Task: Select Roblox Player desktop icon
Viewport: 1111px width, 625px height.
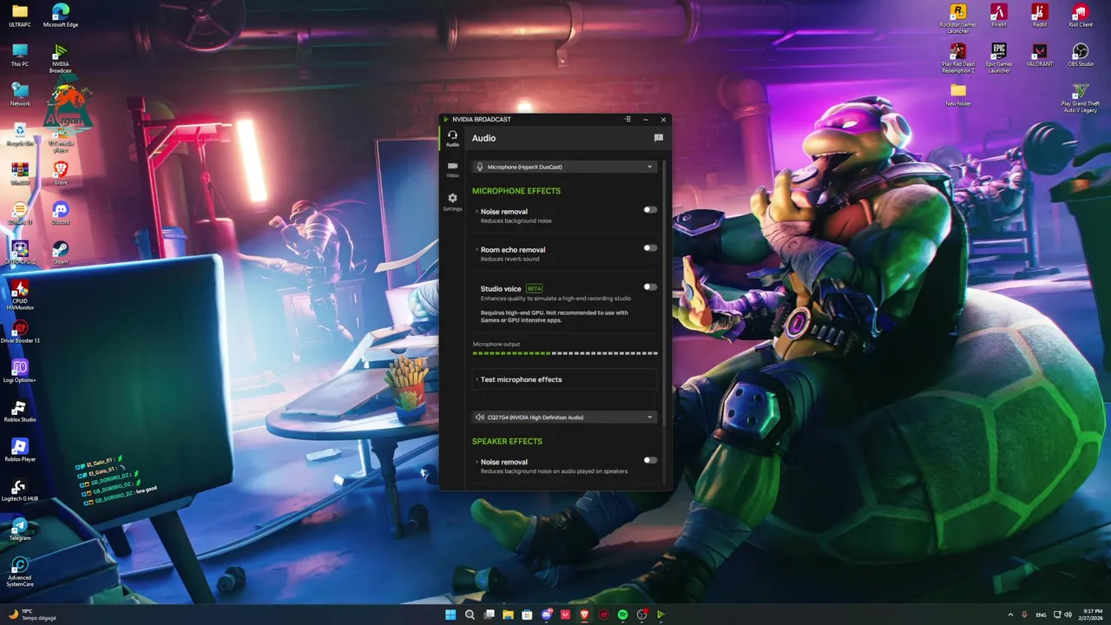Action: point(19,450)
